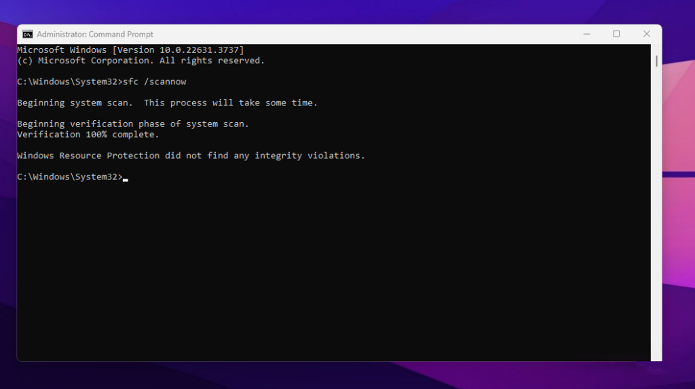The height and width of the screenshot is (389, 695).
Task: Click the 'Beginning system scan' message
Action: (x=167, y=103)
